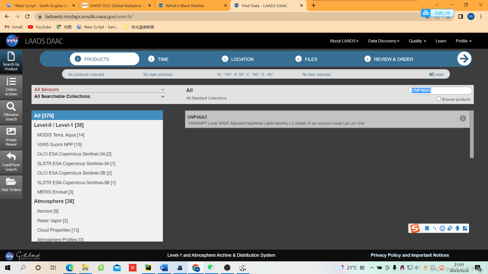Show info for VNP46A3 product
The width and height of the screenshot is (488, 274).
click(x=463, y=118)
